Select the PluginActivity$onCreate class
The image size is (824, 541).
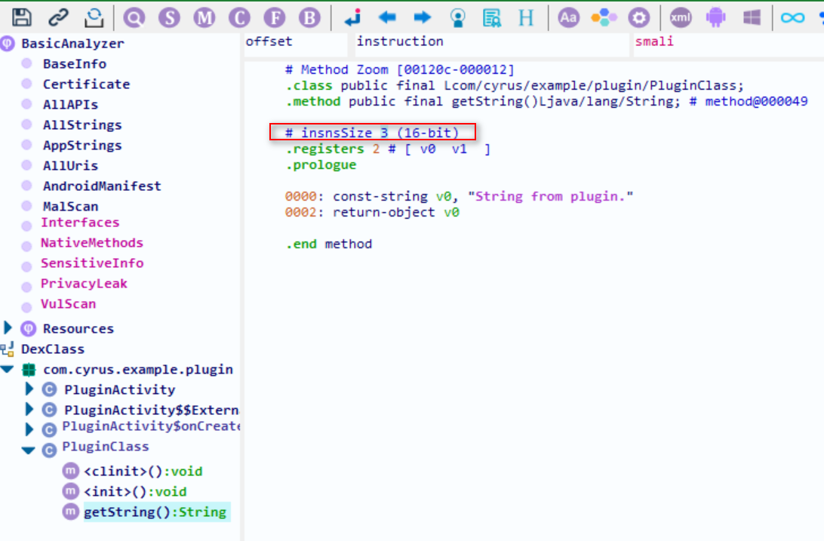151,426
